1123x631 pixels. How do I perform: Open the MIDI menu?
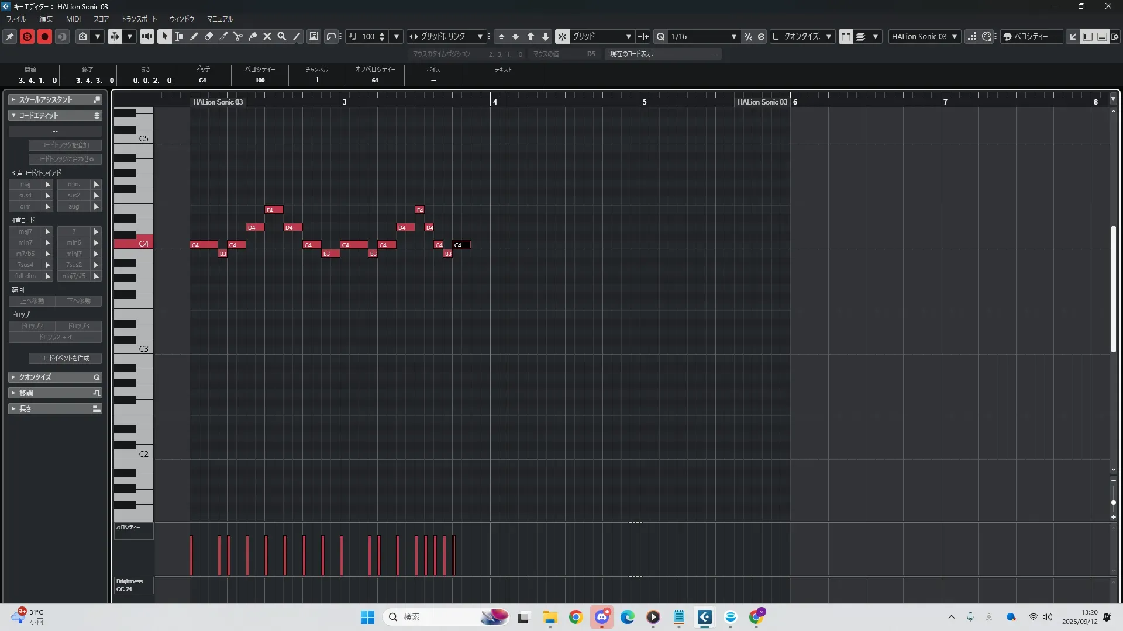pyautogui.click(x=73, y=19)
